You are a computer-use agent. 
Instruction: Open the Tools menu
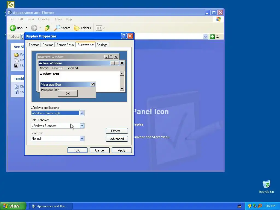coord(58,19)
